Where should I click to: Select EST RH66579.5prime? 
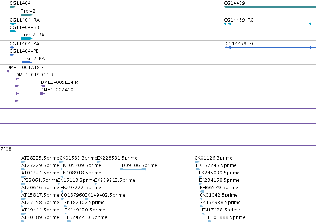219,188
